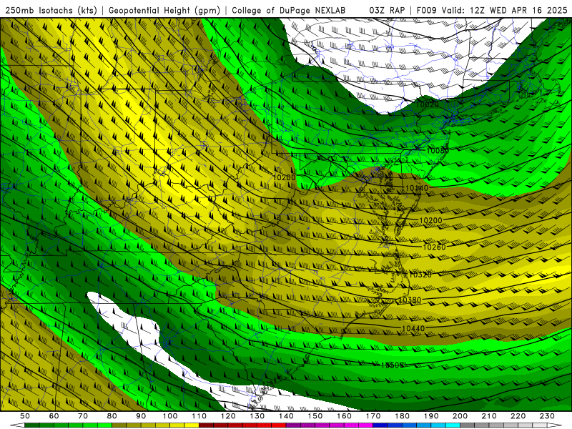Click the 60 knots color scale label
Viewport: 572px width, 429px height.
point(54,416)
